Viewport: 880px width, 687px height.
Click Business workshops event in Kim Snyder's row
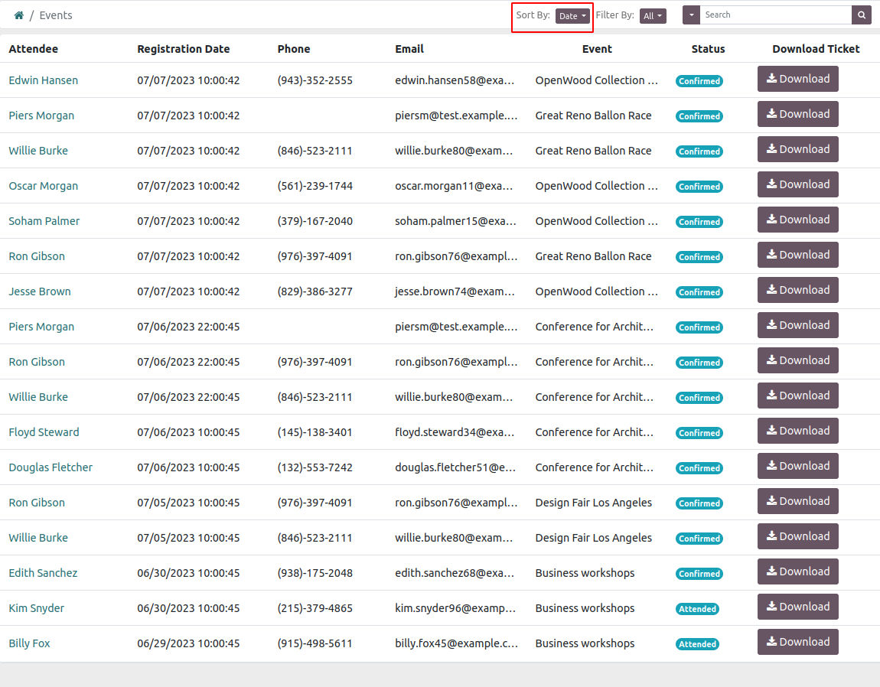click(585, 608)
